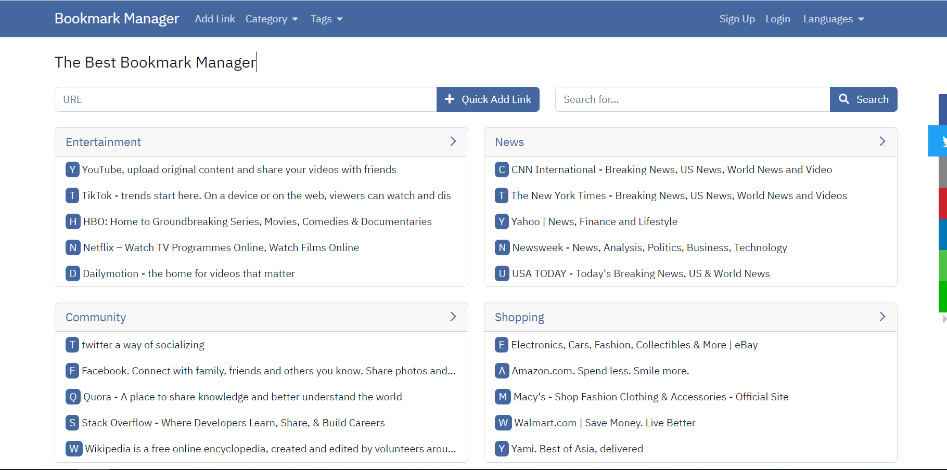Open the Category dropdown

272,19
